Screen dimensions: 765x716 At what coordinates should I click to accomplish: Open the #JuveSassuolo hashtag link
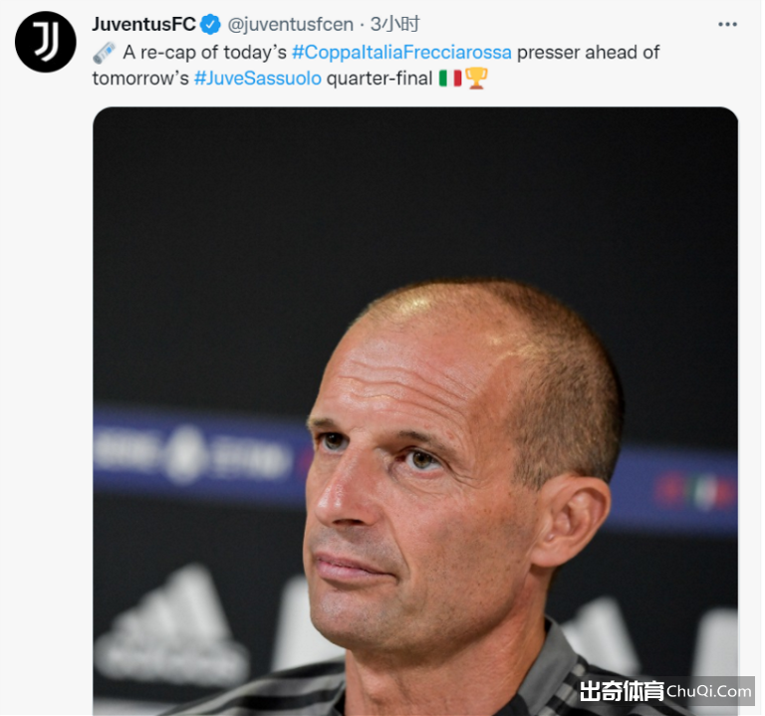point(258,78)
